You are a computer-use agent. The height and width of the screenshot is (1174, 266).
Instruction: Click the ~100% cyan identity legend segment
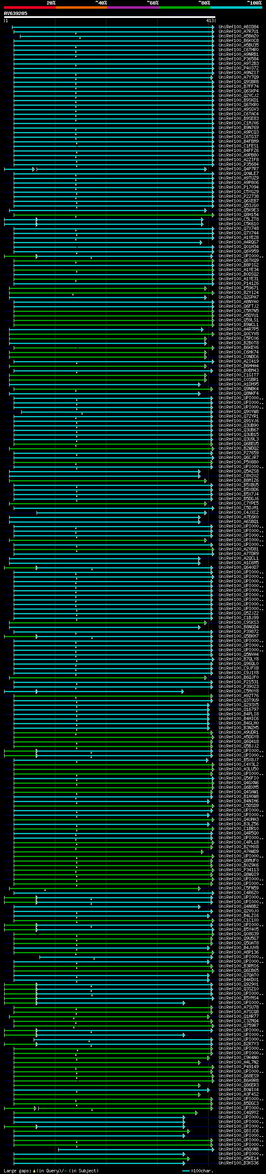coord(236,7)
